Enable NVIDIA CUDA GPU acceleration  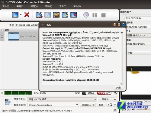[x=88, y=93]
